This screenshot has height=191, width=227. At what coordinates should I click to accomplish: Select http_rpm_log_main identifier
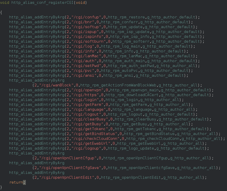point(121,46)
